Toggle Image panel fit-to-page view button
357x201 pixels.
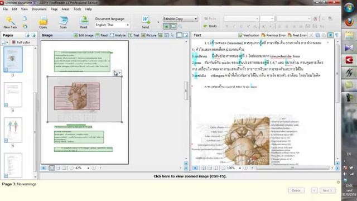pyautogui.click(x=52, y=168)
